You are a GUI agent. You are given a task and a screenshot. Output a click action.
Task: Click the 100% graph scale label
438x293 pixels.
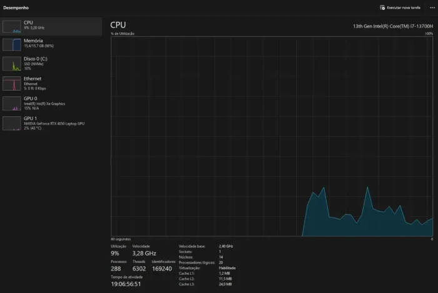coord(429,34)
